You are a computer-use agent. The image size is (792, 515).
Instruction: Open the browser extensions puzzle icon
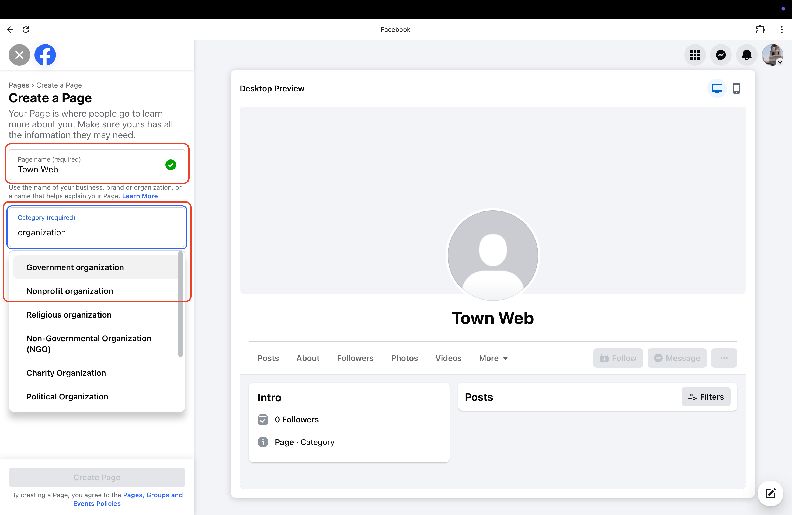760,30
